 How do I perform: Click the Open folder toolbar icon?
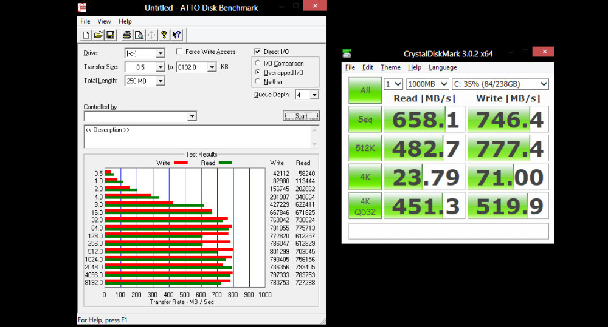(x=98, y=35)
